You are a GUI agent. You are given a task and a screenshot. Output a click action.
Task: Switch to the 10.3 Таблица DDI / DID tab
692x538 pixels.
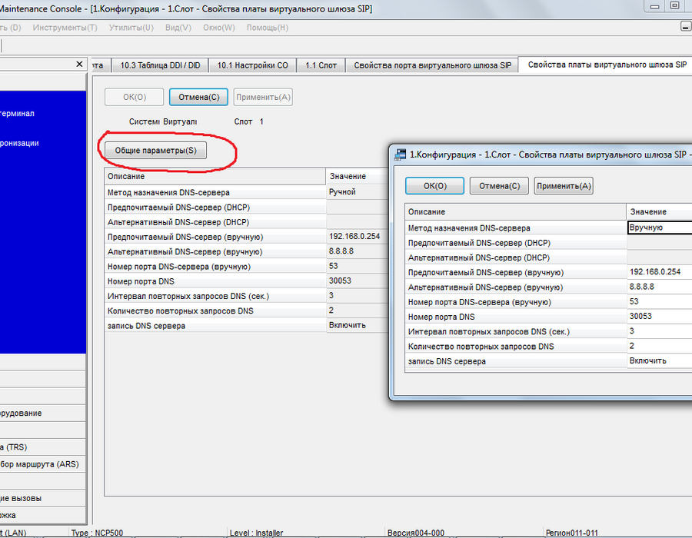[x=160, y=65]
